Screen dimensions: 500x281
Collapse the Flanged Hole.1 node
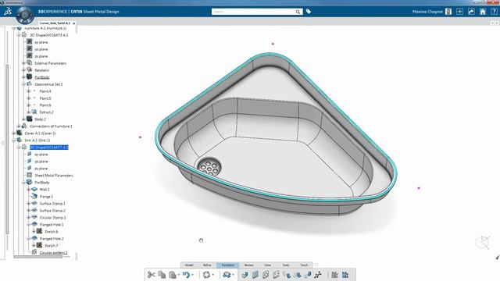[29, 224]
